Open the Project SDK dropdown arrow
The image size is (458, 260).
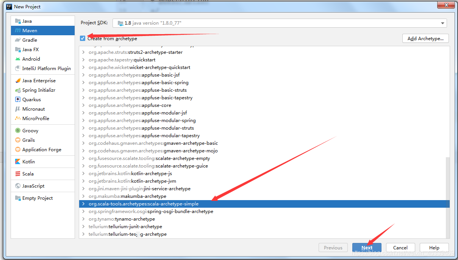point(442,23)
